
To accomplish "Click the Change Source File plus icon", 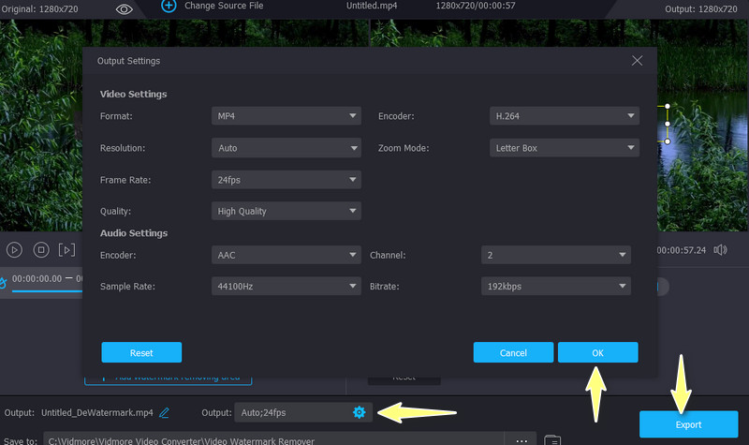I will coord(169,6).
